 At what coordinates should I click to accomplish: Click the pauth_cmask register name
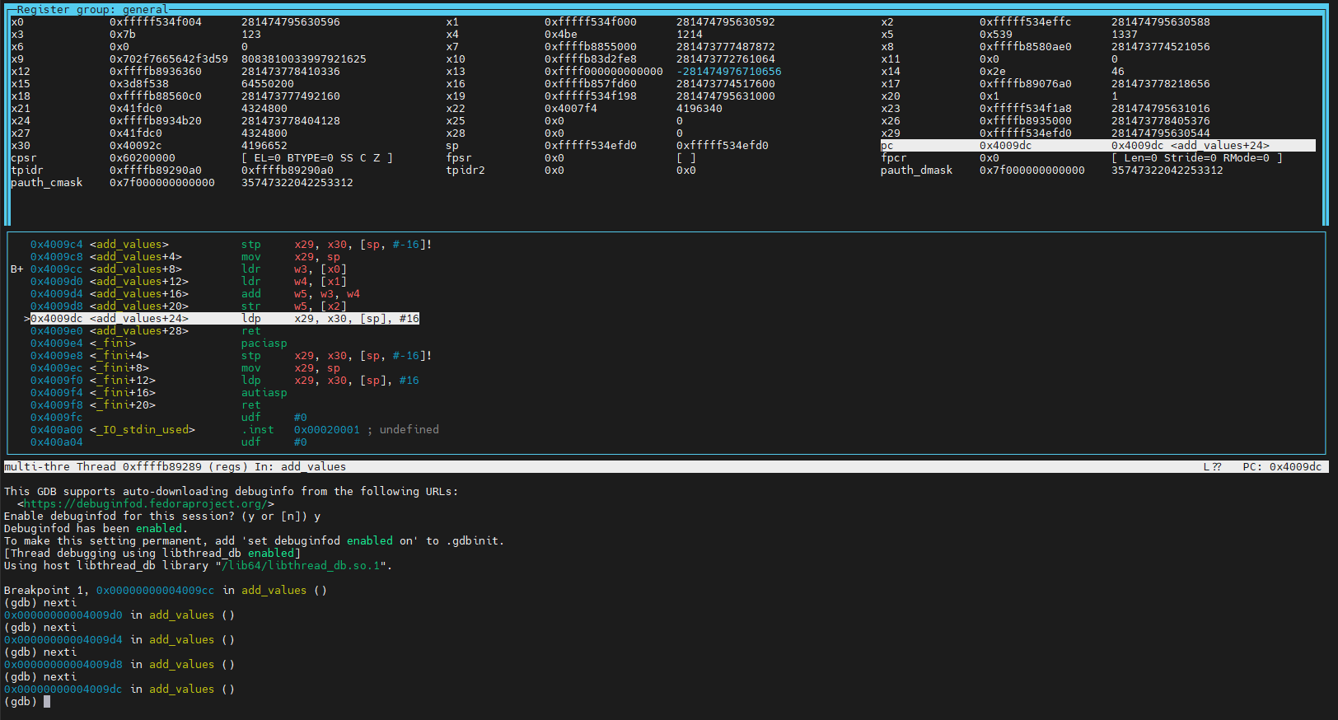(x=47, y=183)
